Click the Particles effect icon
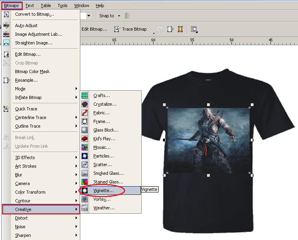Image resolution: width=298 pixels, height=240 pixels. (x=85, y=156)
